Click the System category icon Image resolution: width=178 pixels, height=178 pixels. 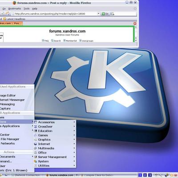[x=36, y=161]
